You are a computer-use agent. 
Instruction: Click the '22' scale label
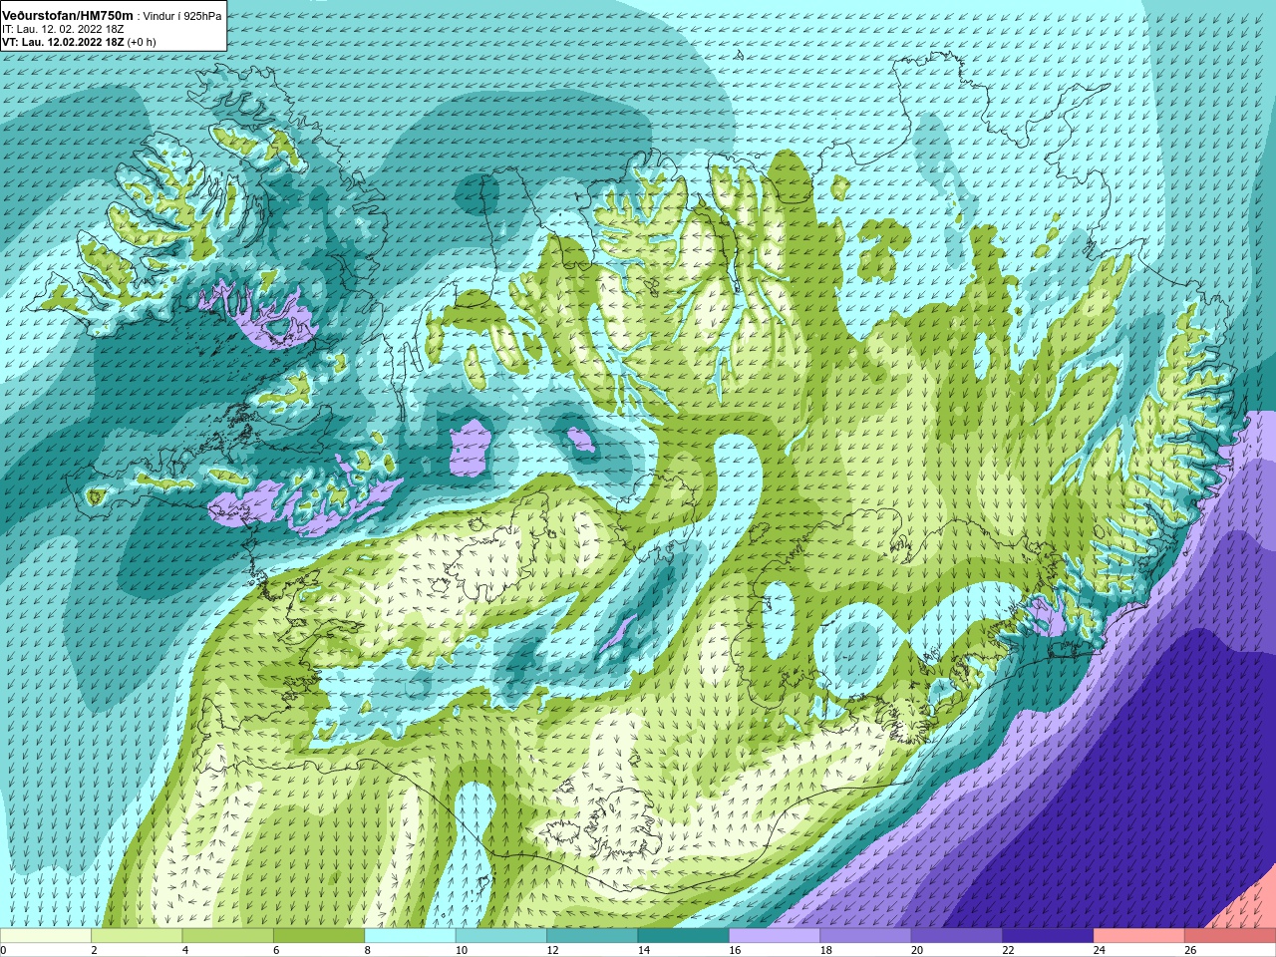(1009, 950)
